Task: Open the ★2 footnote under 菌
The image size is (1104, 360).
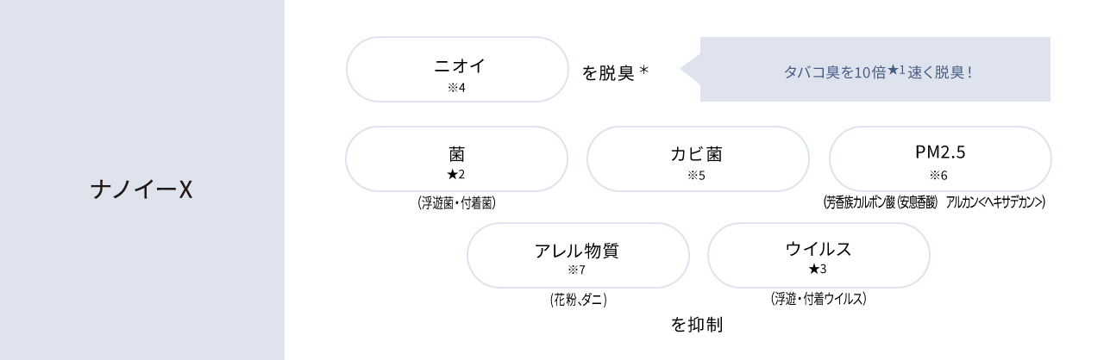Action: point(456,176)
